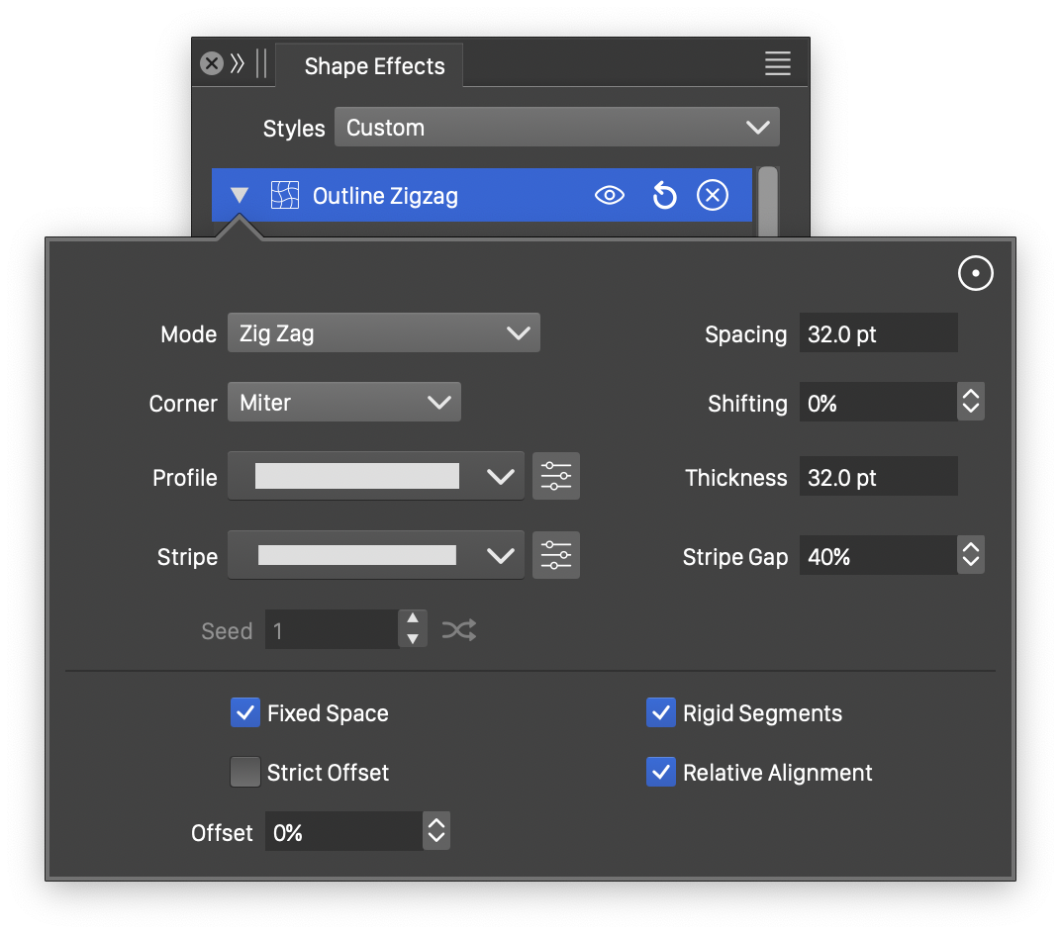Open the Corner dropdown set to Miter
The height and width of the screenshot is (934, 1061).
tap(343, 403)
